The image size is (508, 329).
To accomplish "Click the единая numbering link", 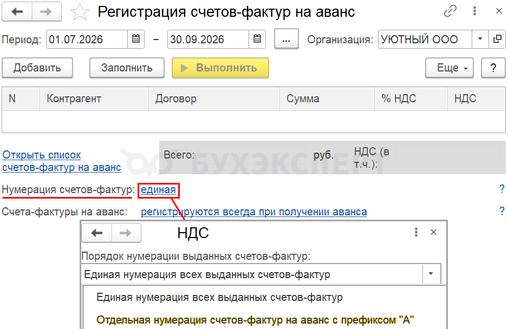I will [x=159, y=190].
